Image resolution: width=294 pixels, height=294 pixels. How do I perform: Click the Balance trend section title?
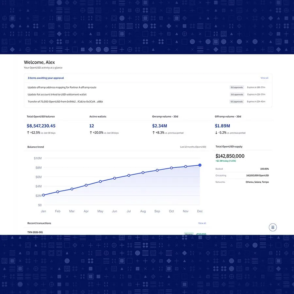(36, 147)
